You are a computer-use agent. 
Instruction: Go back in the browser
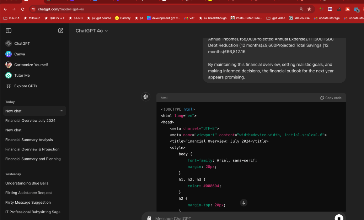click(x=5, y=9)
